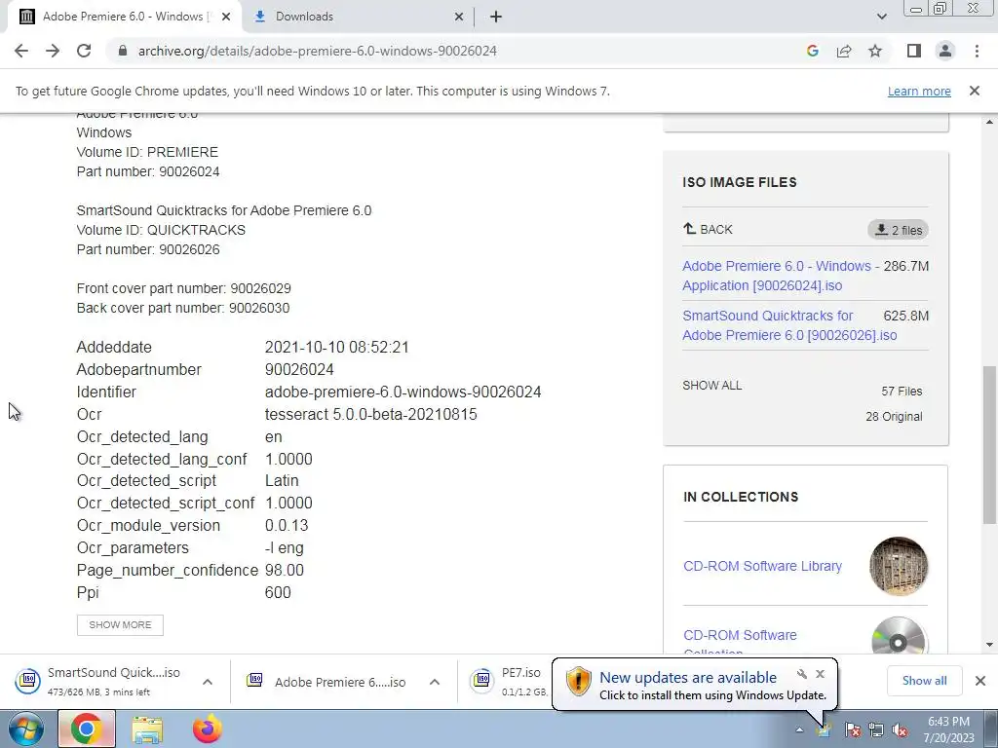Click Show all downloads button

coord(924,681)
